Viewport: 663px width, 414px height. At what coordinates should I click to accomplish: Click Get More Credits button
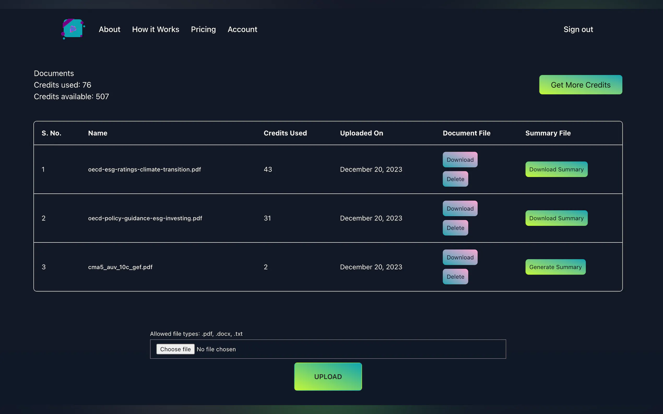click(x=581, y=85)
